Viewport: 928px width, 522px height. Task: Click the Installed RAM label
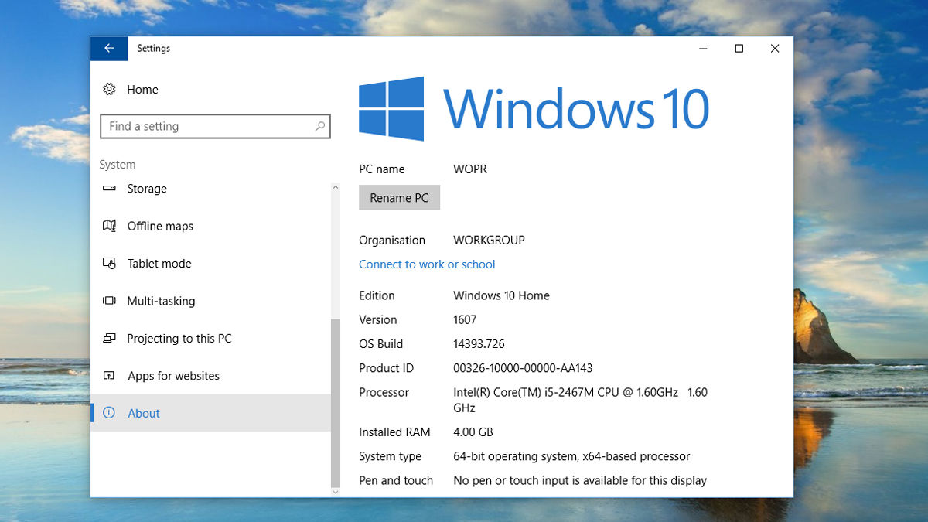pyautogui.click(x=394, y=432)
